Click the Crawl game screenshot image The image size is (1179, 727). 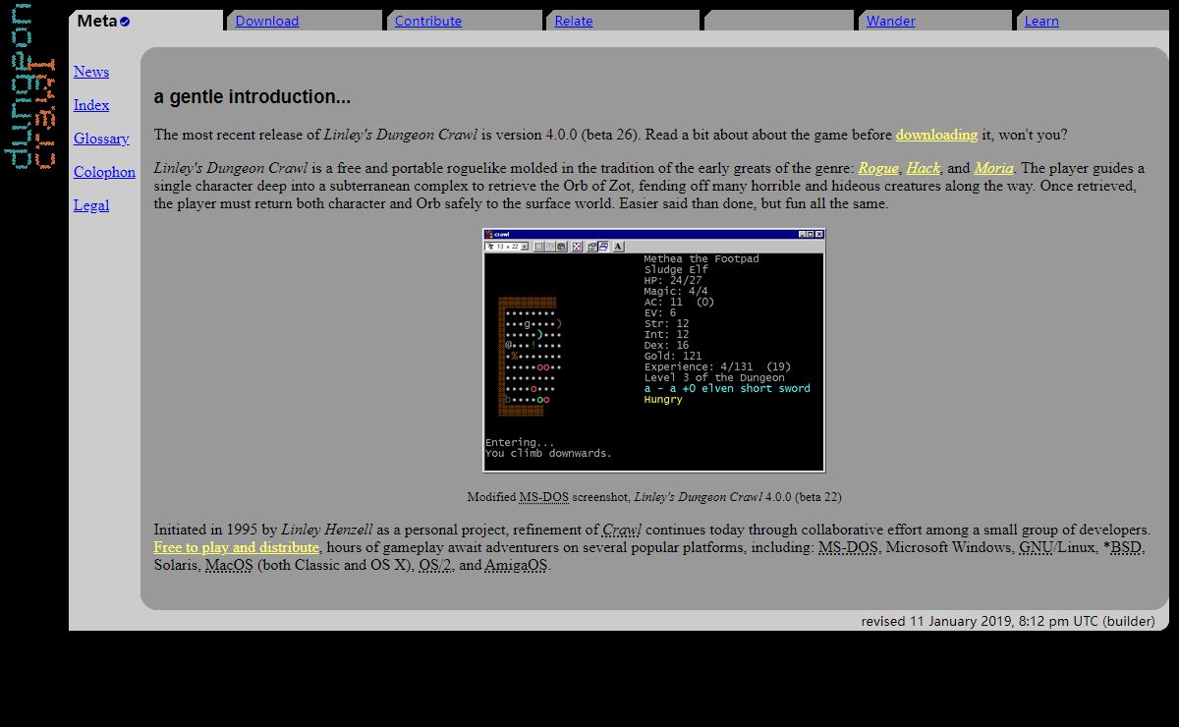653,350
